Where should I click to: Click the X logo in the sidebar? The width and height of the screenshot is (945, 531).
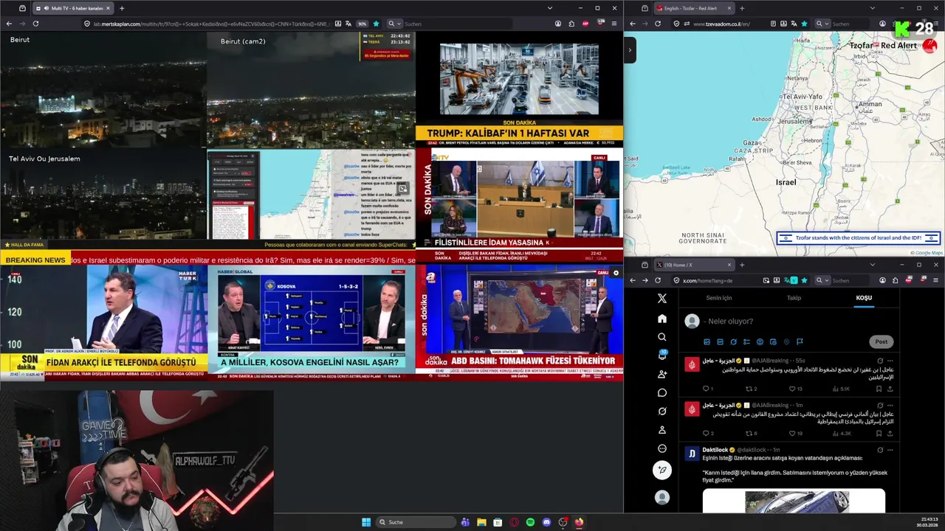(662, 299)
